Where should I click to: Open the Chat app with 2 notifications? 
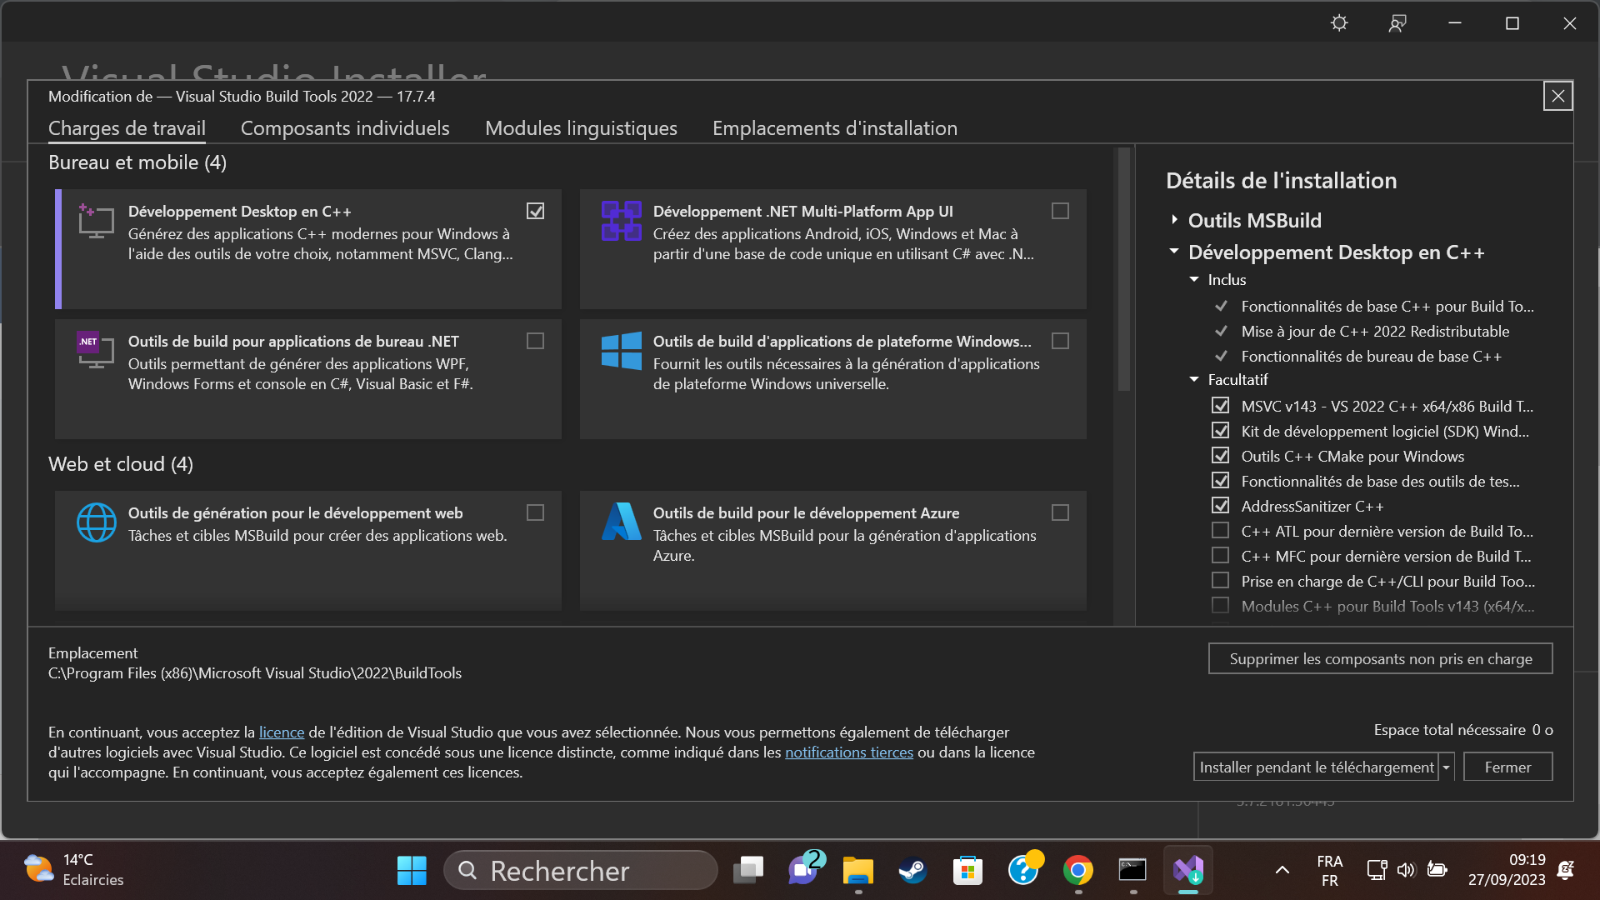[804, 870]
